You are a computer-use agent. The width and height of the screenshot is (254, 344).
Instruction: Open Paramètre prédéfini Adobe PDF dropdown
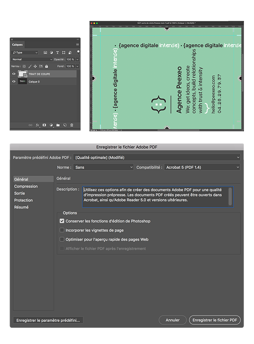coord(157,157)
